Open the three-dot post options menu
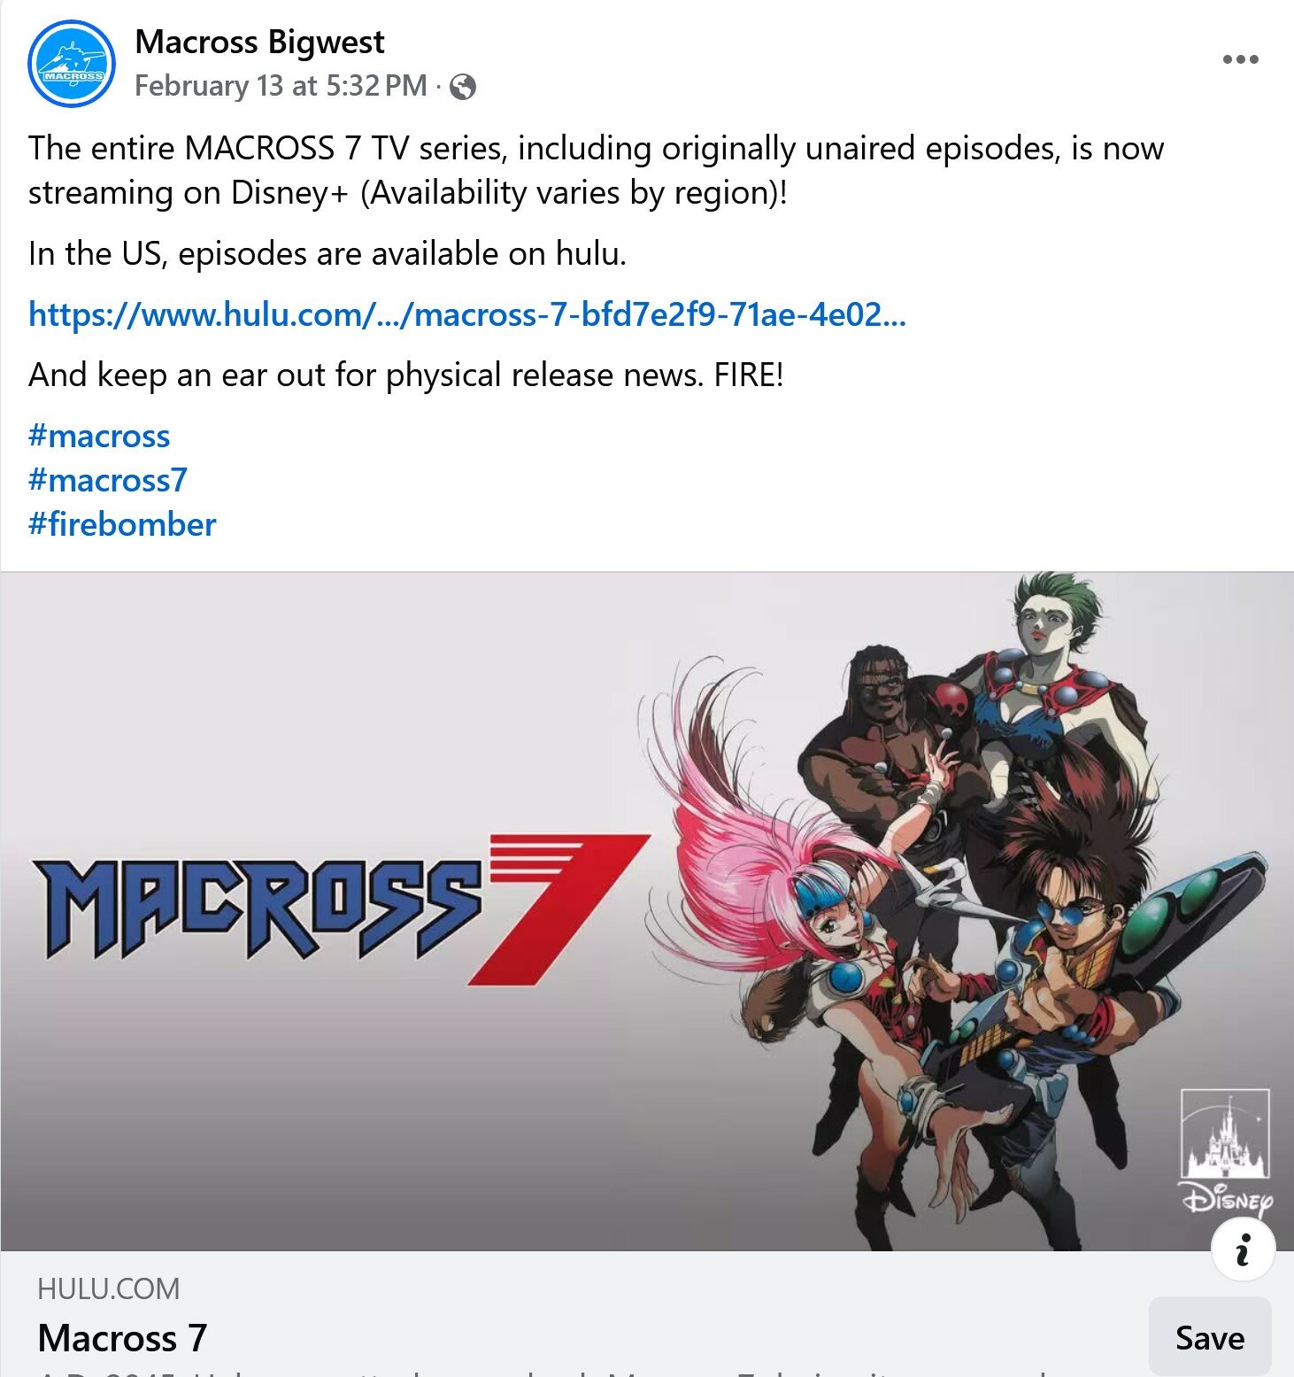Screen dimensions: 1294x1377 [1240, 59]
